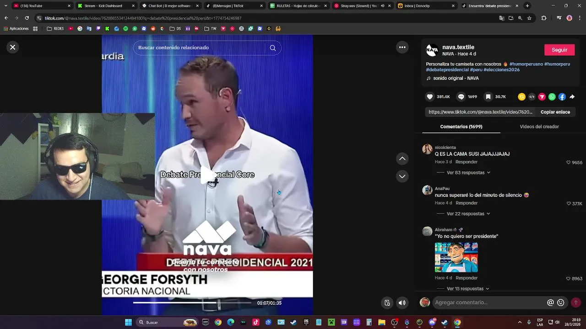The width and height of the screenshot is (586, 329).
Task: Expand Ver 22 respuestas replies
Action: pyautogui.click(x=468, y=214)
